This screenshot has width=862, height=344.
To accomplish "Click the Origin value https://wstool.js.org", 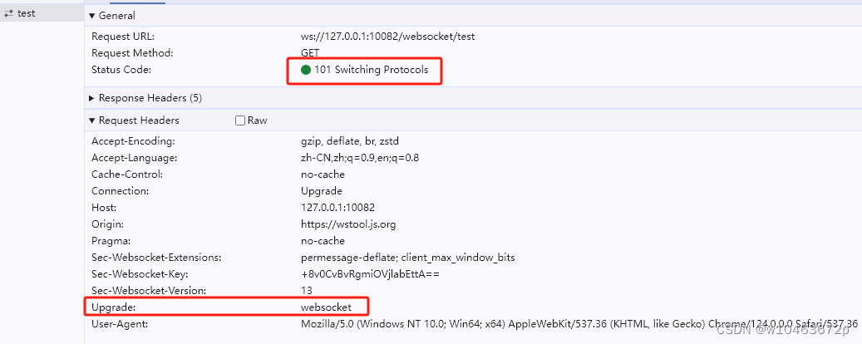I will [348, 224].
